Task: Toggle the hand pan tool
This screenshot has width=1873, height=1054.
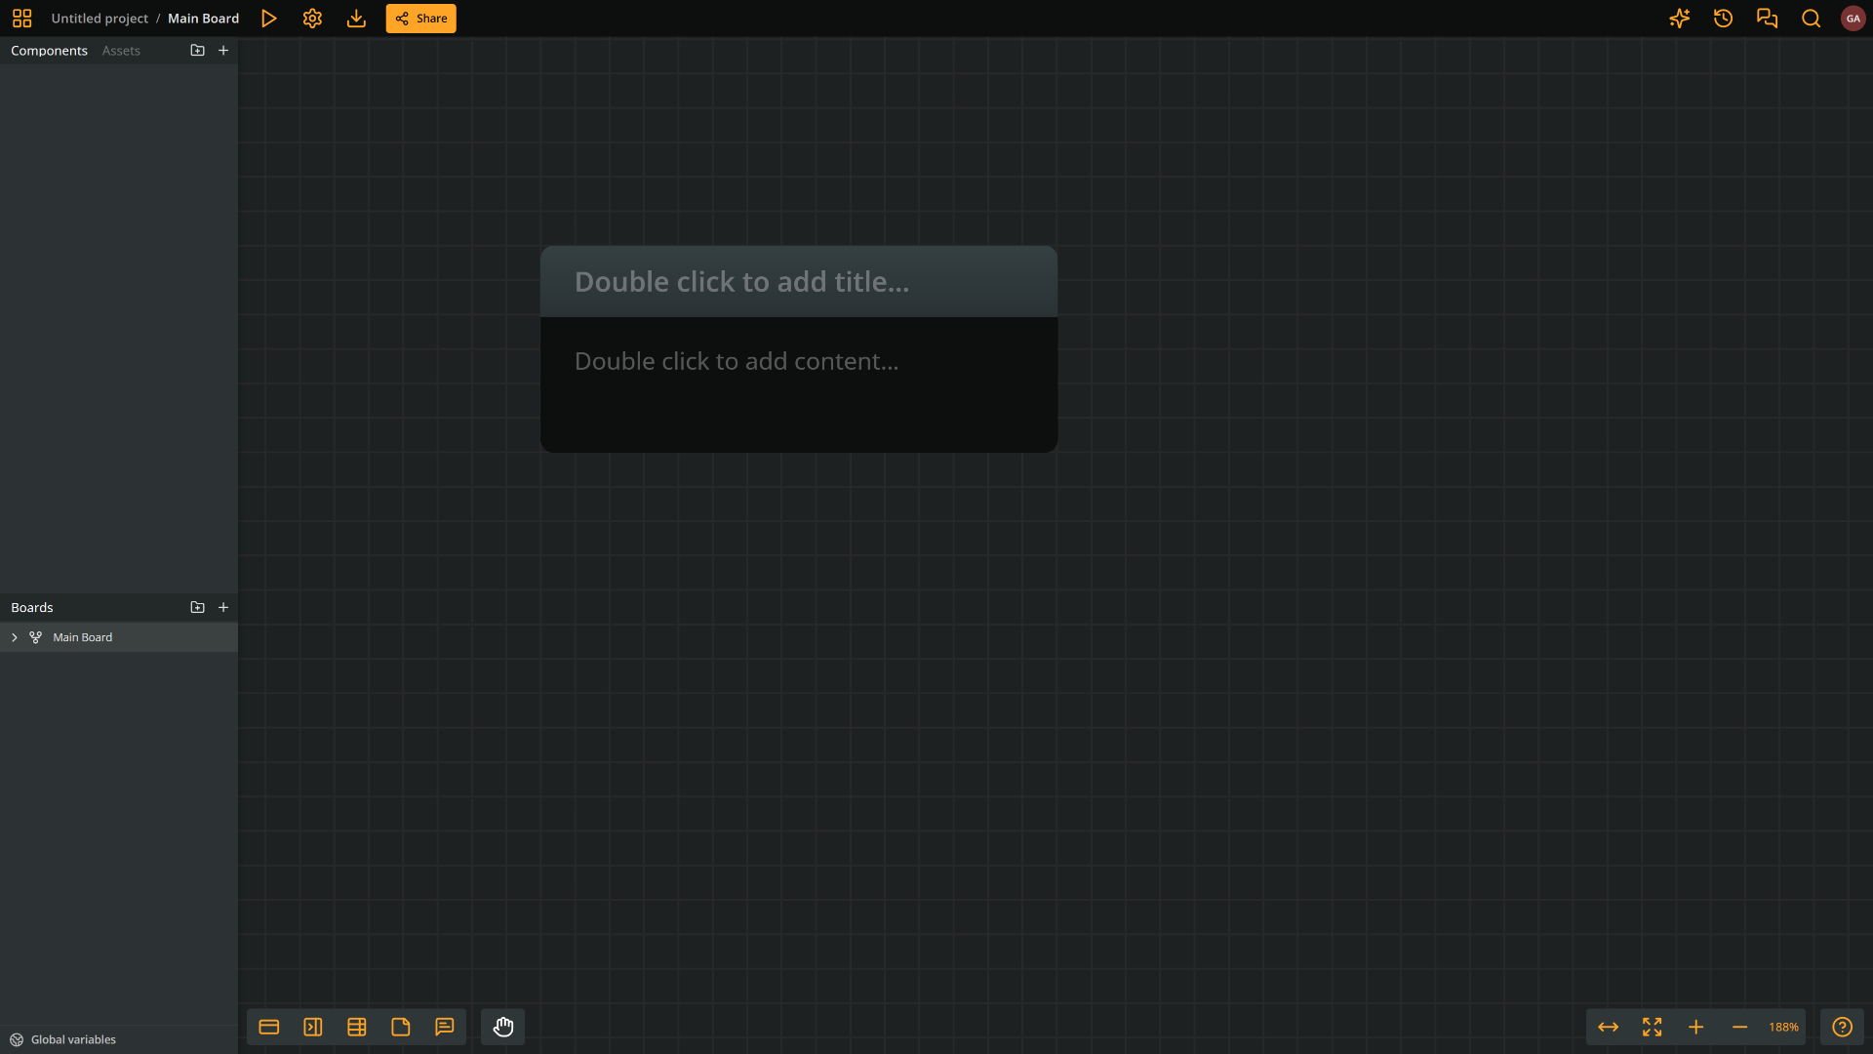Action: pos(503,1027)
